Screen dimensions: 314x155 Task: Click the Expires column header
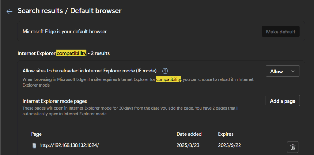point(226,134)
